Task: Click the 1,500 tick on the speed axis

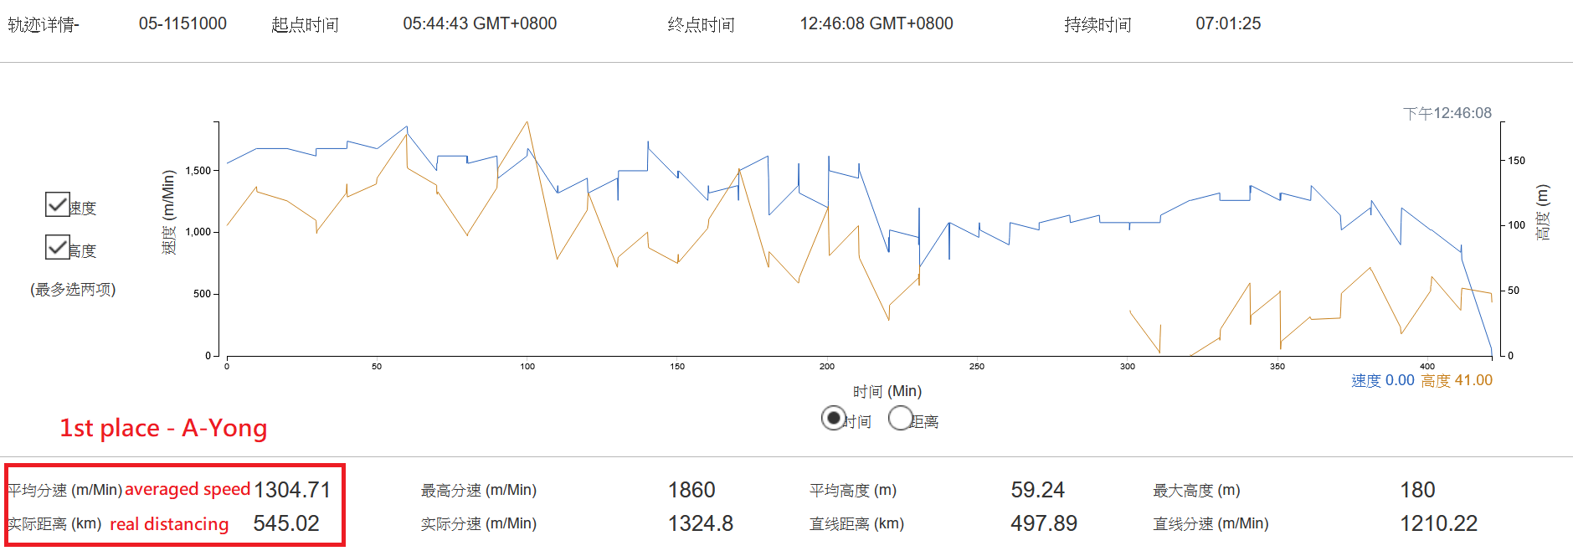Action: [x=198, y=170]
